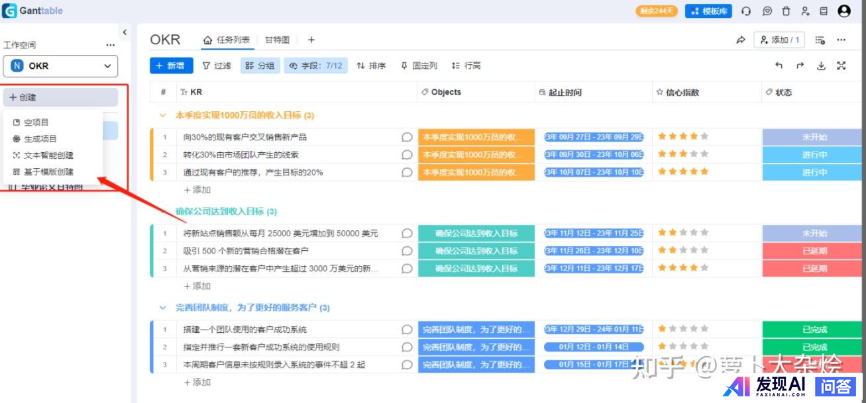Collapse the '完善团队制度' group chevron
This screenshot has width=866, height=403.
(163, 308)
